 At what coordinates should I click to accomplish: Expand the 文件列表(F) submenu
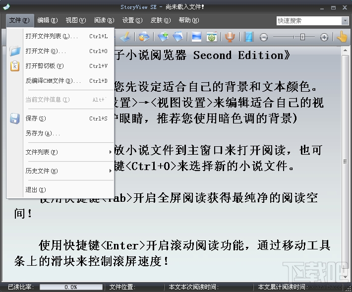69,152
